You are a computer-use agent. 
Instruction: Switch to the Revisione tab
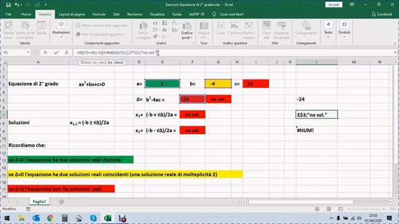[135, 14]
